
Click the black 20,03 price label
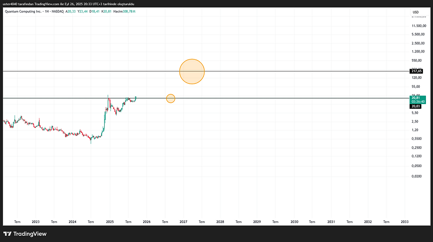pyautogui.click(x=416, y=106)
